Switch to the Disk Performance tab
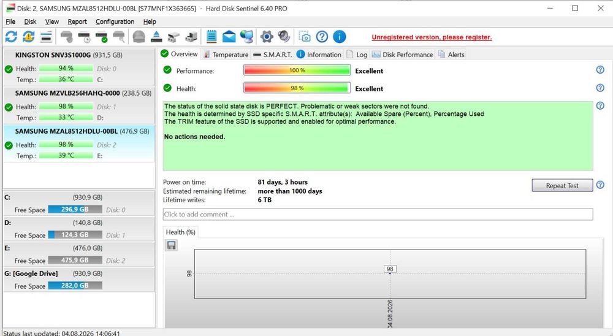This screenshot has width=613, height=336. coord(402,55)
